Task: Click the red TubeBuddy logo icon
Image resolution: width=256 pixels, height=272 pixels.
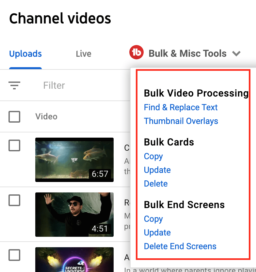Action: pyautogui.click(x=136, y=52)
